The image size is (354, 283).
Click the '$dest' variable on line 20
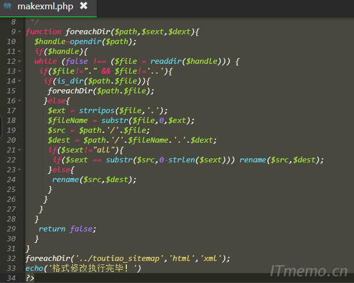pyautogui.click(x=59, y=140)
